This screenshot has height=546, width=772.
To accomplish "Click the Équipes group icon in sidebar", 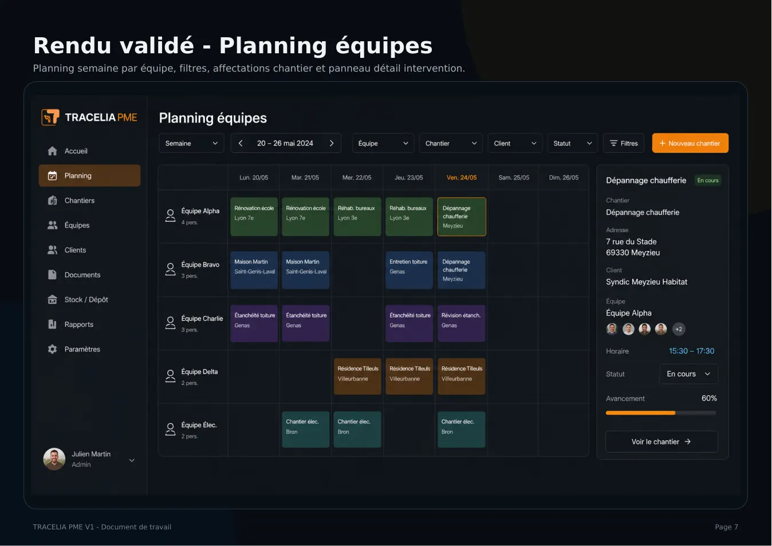I will [x=52, y=225].
